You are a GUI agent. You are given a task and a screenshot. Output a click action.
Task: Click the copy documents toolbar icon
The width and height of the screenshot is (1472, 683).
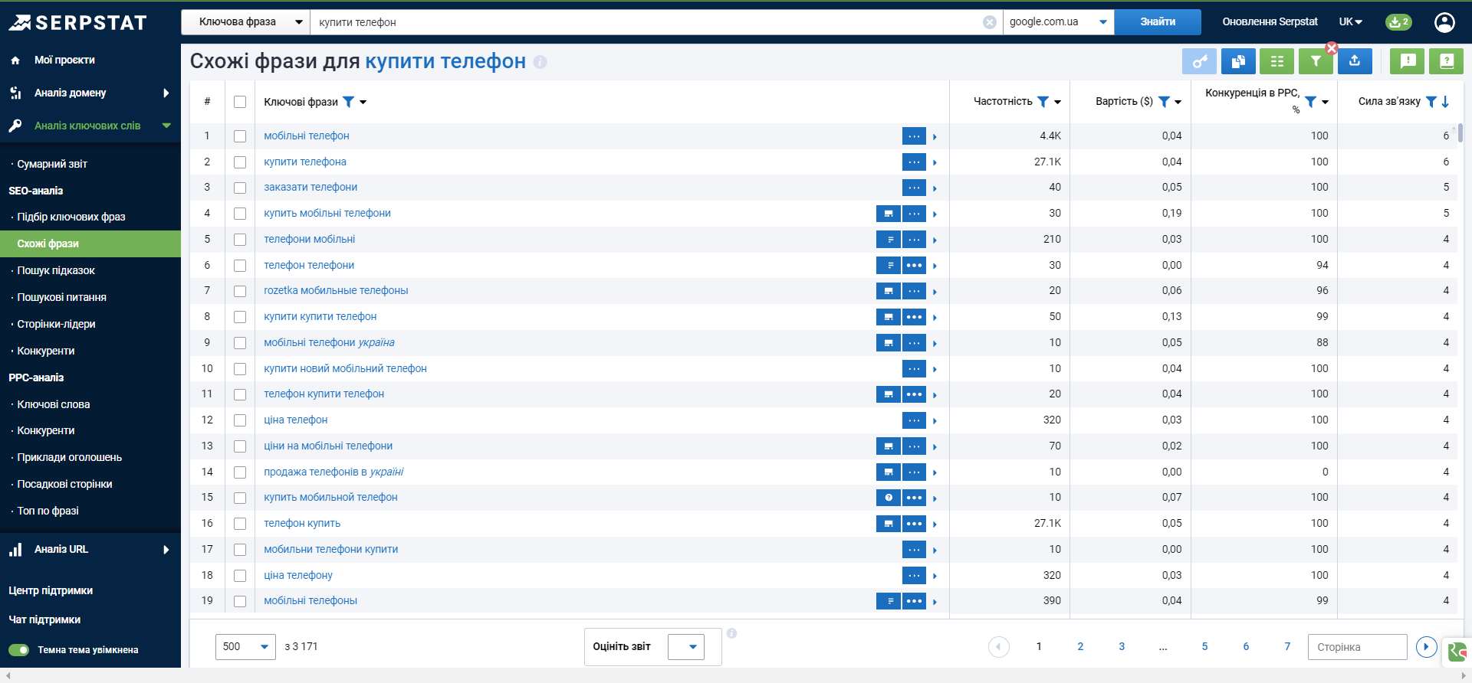pyautogui.click(x=1238, y=61)
